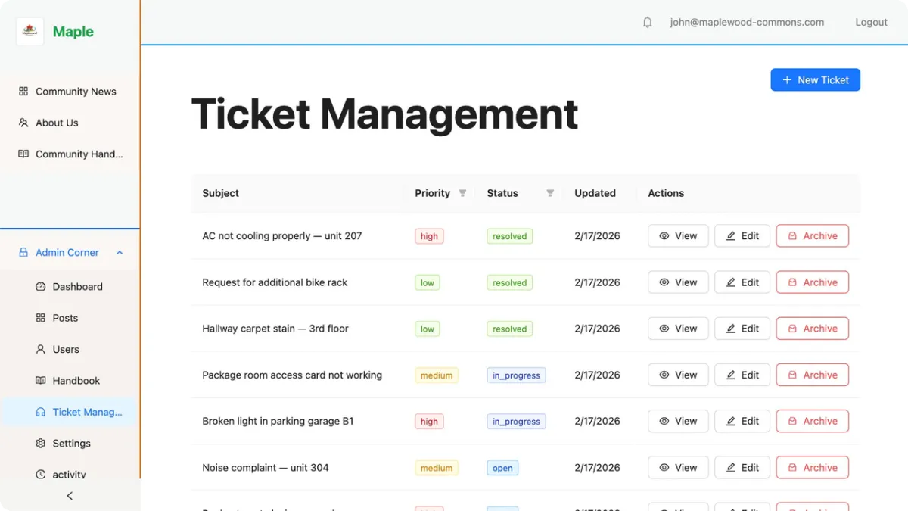Click the Maple logo icon
This screenshot has width=908, height=511.
(29, 31)
